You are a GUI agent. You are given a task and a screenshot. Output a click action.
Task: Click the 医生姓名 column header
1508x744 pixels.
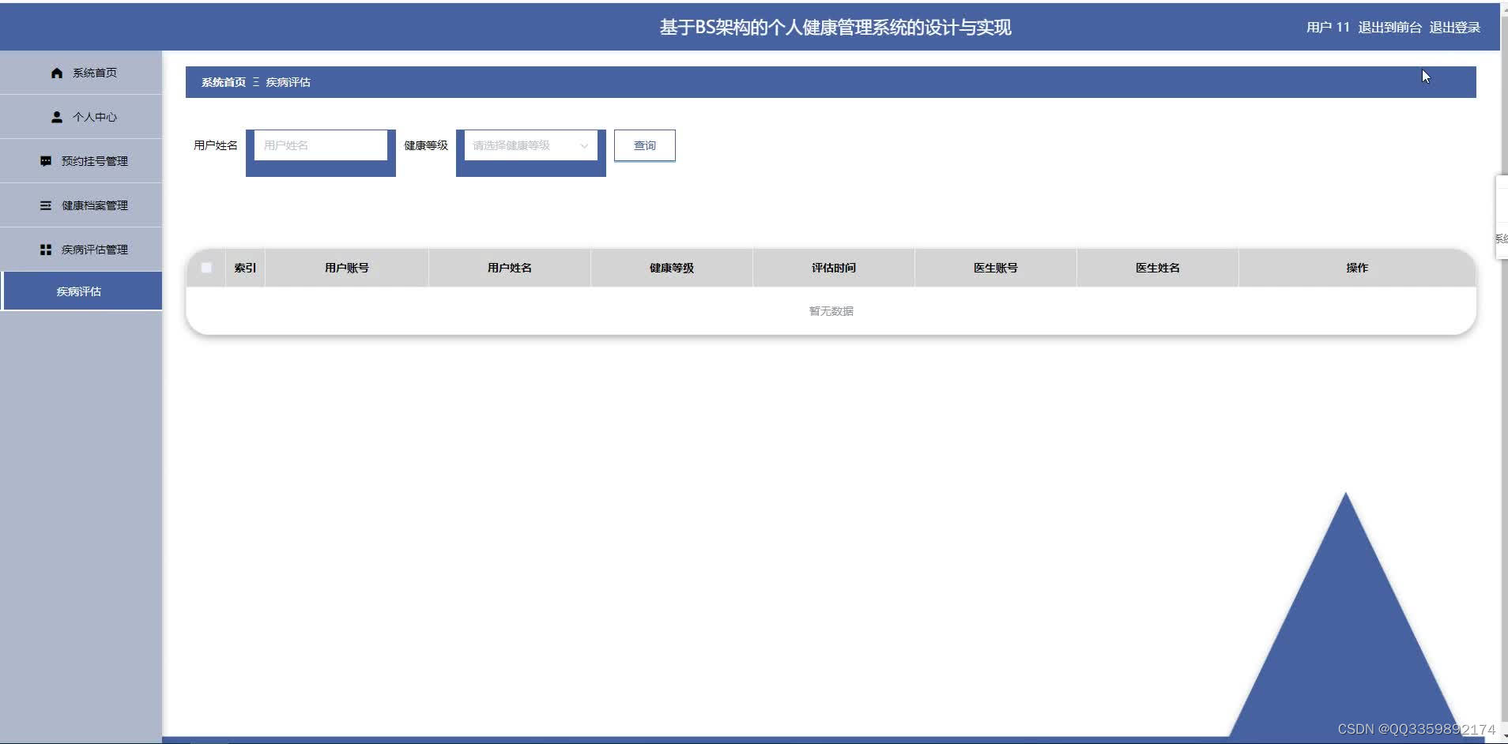click(1158, 268)
